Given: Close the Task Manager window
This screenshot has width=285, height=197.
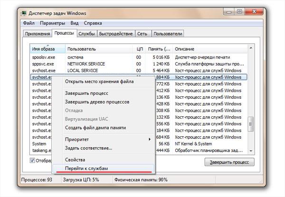Looking at the screenshot, I should pyautogui.click(x=254, y=12).
